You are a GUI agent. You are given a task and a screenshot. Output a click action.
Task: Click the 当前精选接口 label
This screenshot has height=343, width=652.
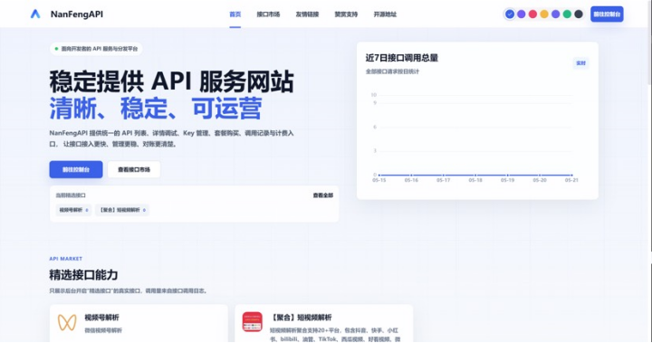pyautogui.click(x=71, y=195)
